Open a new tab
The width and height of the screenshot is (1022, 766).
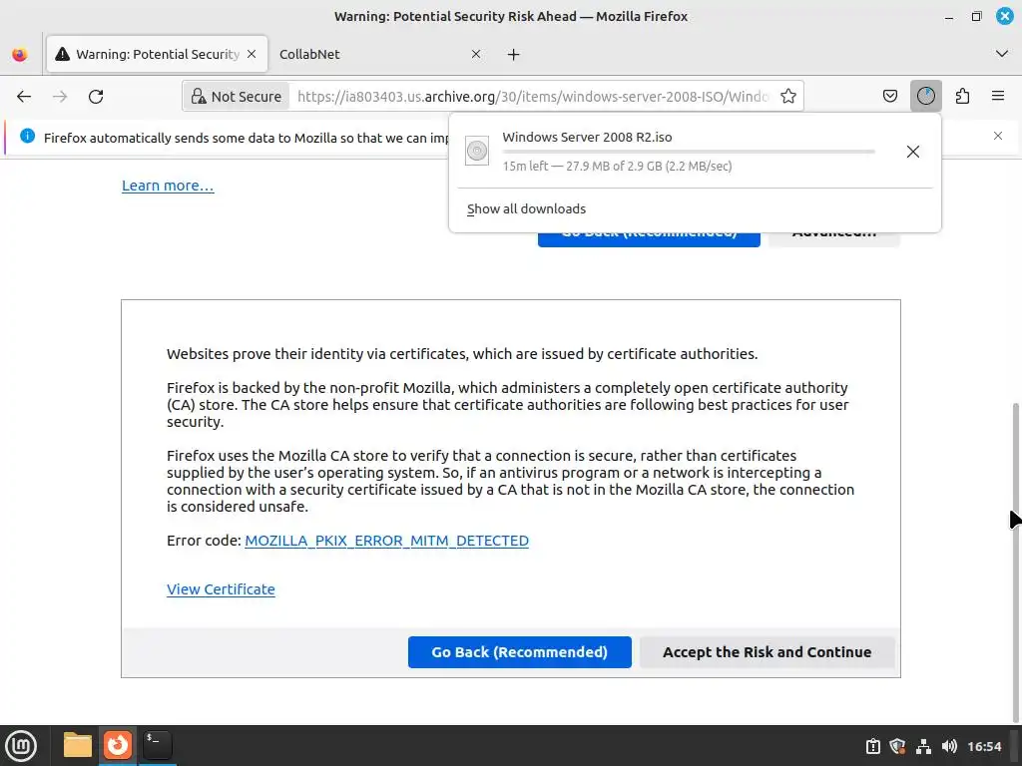pyautogui.click(x=514, y=55)
